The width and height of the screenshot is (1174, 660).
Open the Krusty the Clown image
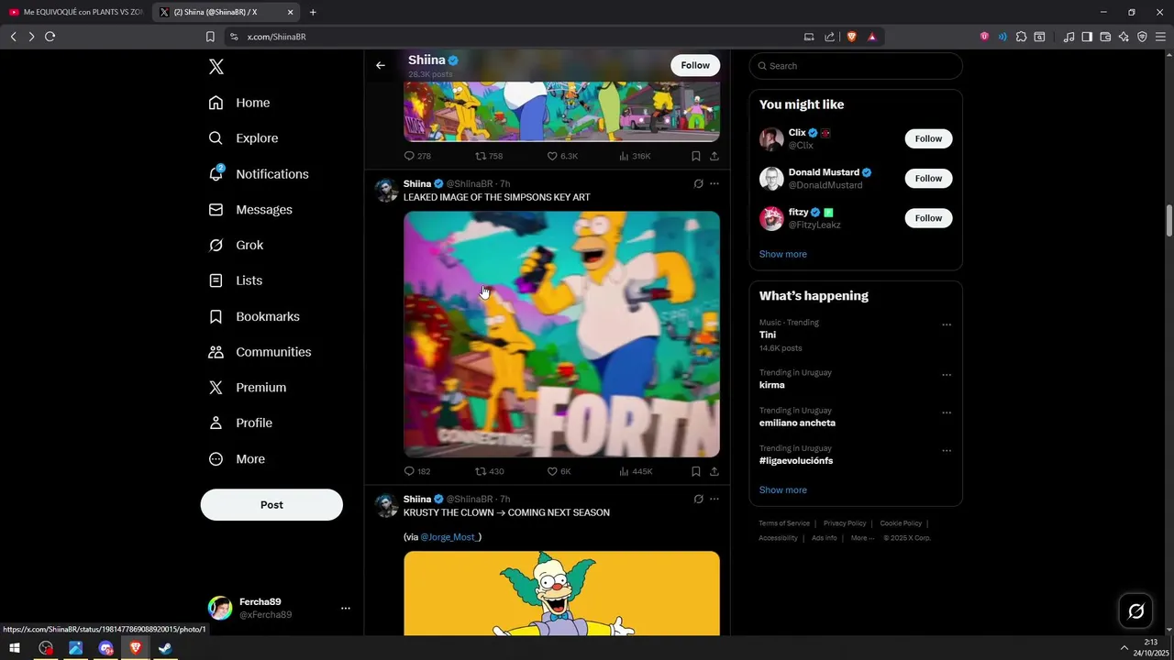tap(561, 593)
